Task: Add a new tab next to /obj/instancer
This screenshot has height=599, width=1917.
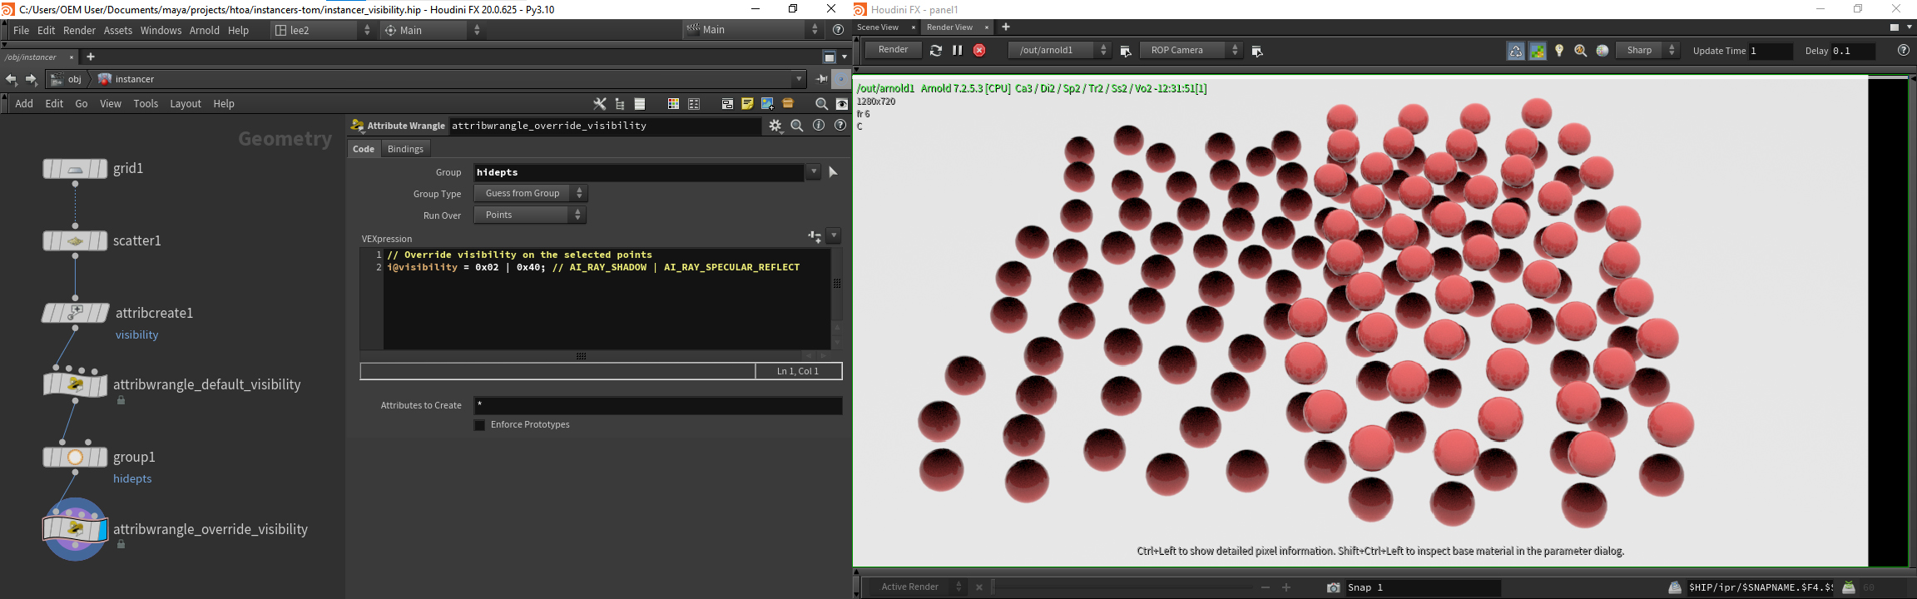Action: pos(91,57)
